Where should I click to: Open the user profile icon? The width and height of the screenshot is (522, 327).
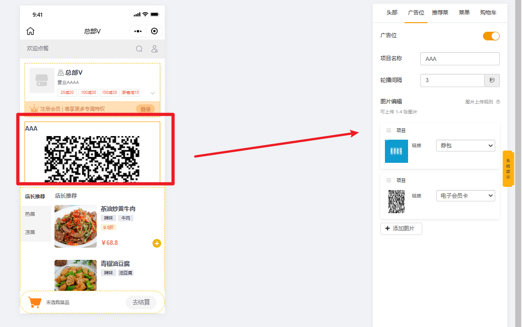click(154, 49)
